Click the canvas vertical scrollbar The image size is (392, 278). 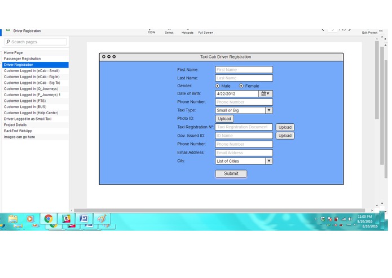(x=377, y=80)
